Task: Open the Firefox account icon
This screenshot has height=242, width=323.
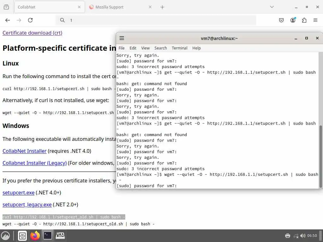Action: (x=293, y=20)
